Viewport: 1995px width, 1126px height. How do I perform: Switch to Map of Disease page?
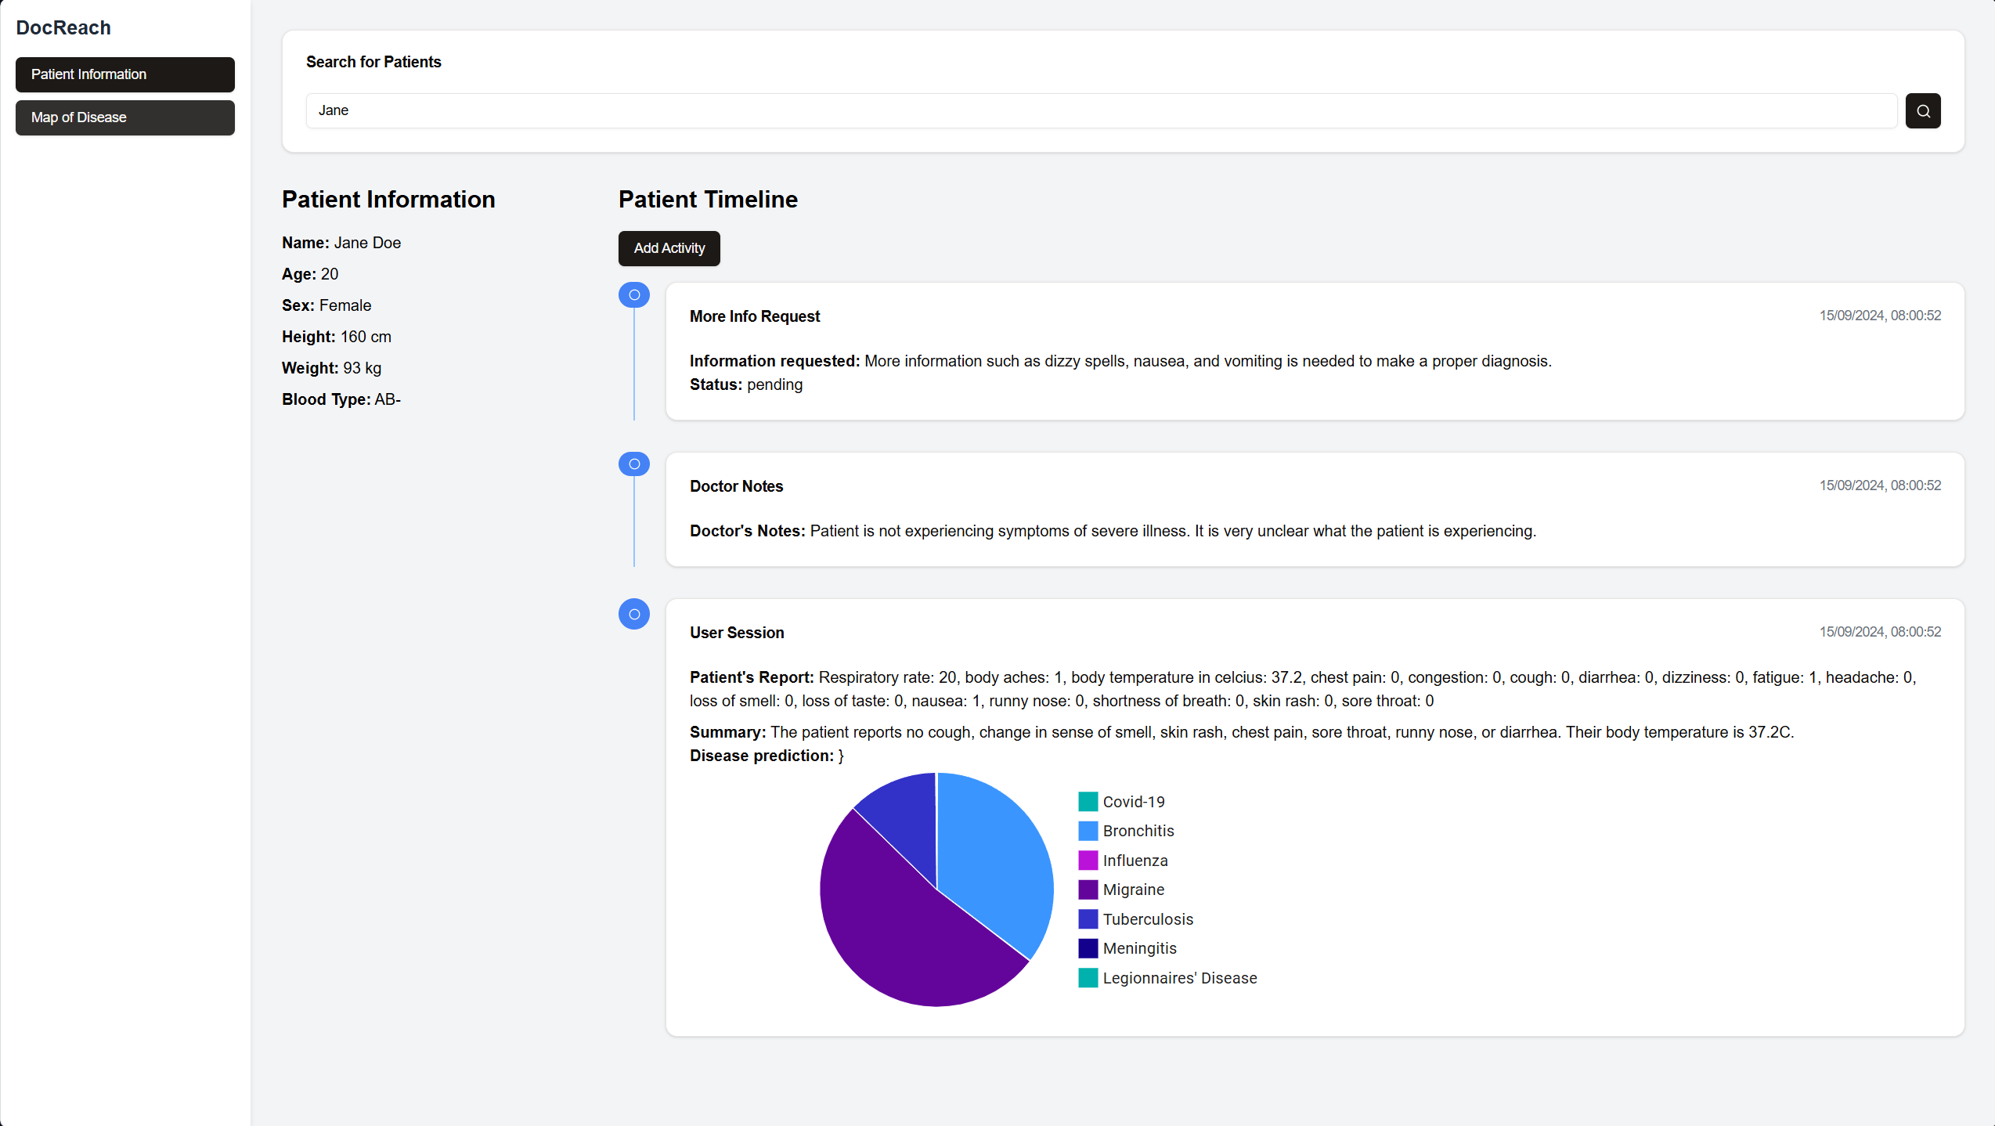click(x=125, y=117)
